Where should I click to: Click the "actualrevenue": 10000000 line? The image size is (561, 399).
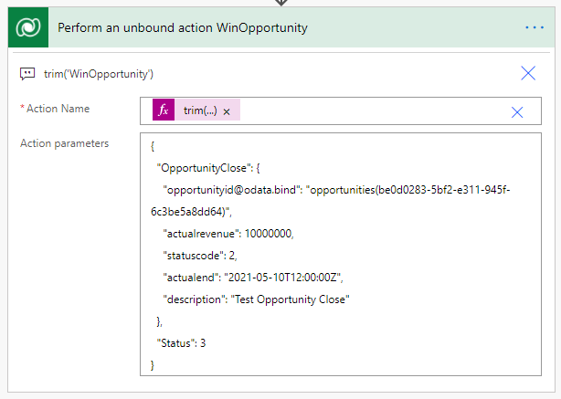(x=228, y=234)
